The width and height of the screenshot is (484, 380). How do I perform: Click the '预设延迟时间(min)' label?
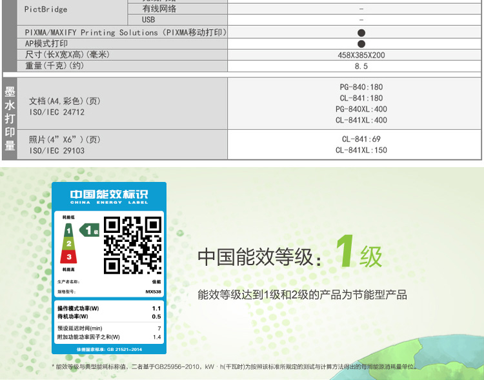pos(79,328)
